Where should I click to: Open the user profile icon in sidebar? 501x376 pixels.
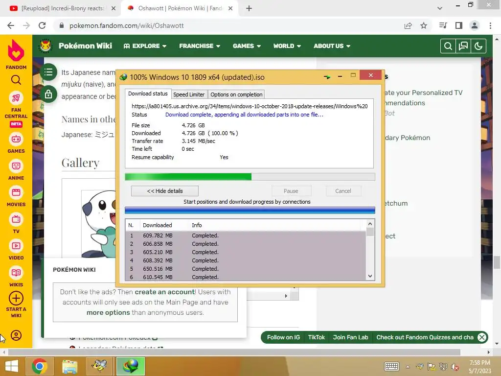pyautogui.click(x=16, y=335)
